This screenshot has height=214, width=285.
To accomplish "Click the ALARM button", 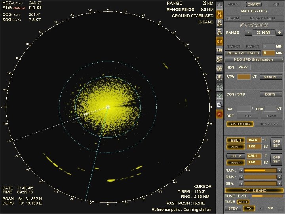I will pos(232,18).
